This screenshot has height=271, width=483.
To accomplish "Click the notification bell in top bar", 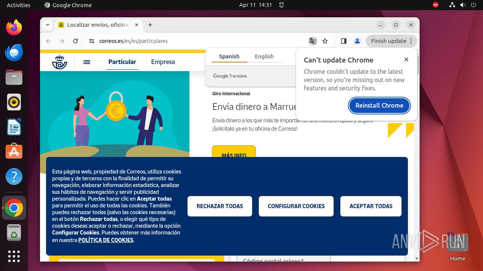I will coord(281,5).
